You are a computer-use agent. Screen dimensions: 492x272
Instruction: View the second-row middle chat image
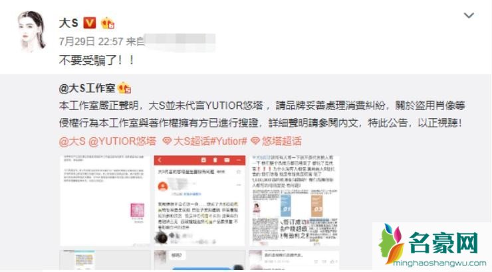coord(199,260)
